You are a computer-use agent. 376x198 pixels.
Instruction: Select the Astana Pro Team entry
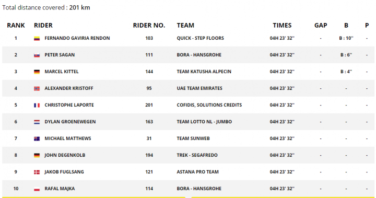pyautogui.click(x=197, y=172)
